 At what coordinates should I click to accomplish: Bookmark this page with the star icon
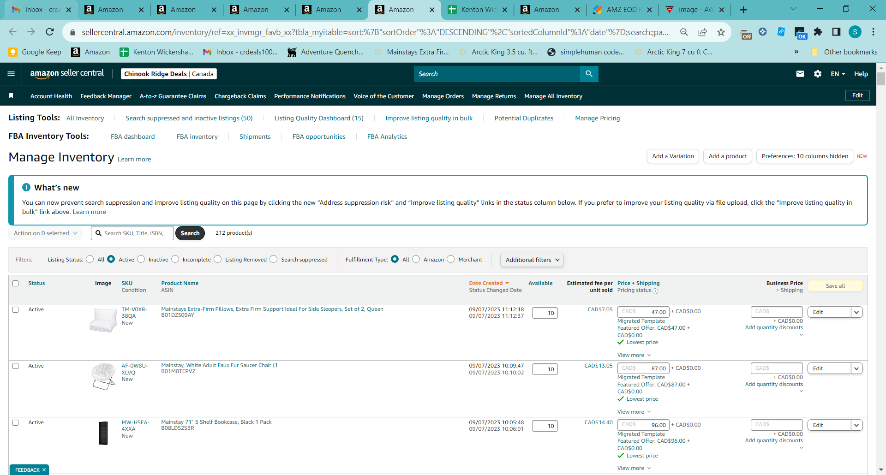pyautogui.click(x=721, y=32)
